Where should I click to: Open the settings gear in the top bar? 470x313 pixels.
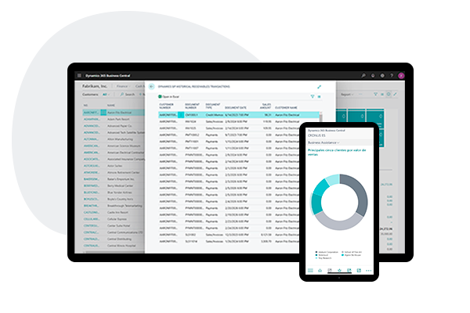pos(382,75)
